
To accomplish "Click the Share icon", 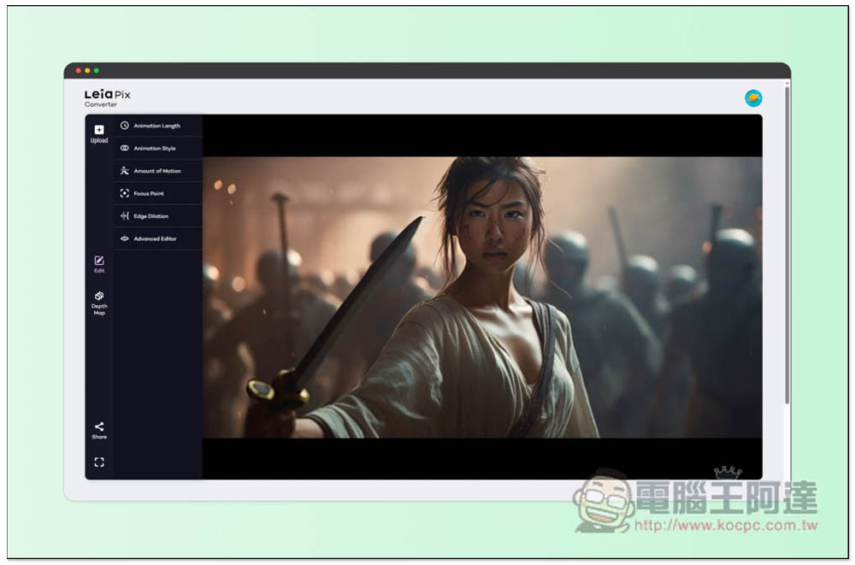I will pos(98,427).
